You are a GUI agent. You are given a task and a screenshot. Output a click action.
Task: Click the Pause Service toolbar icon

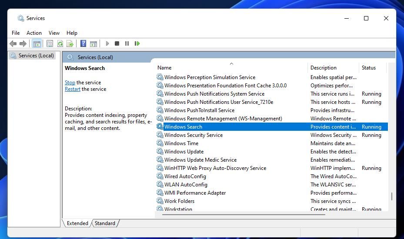pos(127,43)
